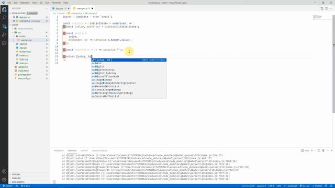The image size is (335, 188).
Task: Open the Manage gear icon
Action: (4, 180)
